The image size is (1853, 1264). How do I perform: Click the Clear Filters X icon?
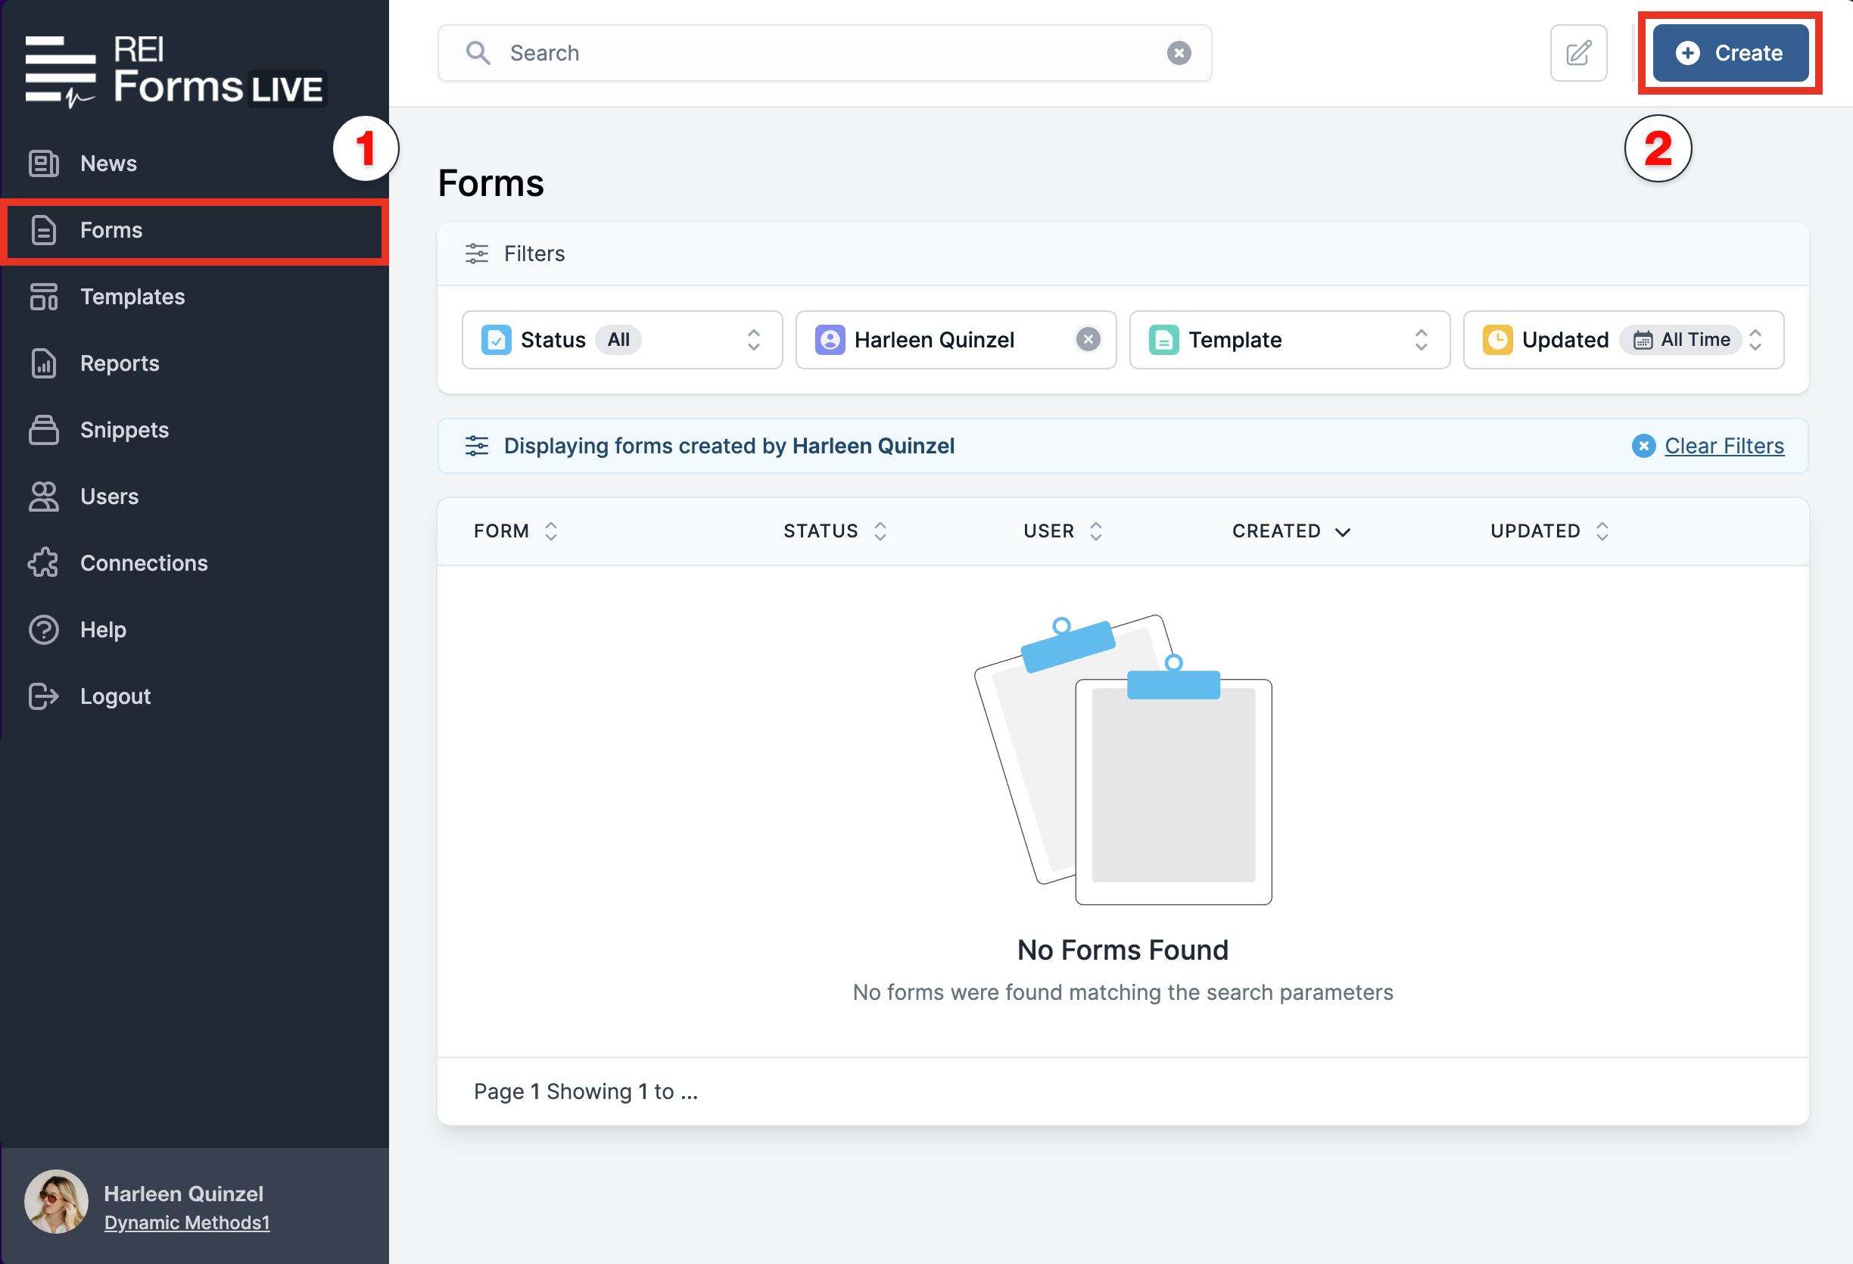point(1643,446)
